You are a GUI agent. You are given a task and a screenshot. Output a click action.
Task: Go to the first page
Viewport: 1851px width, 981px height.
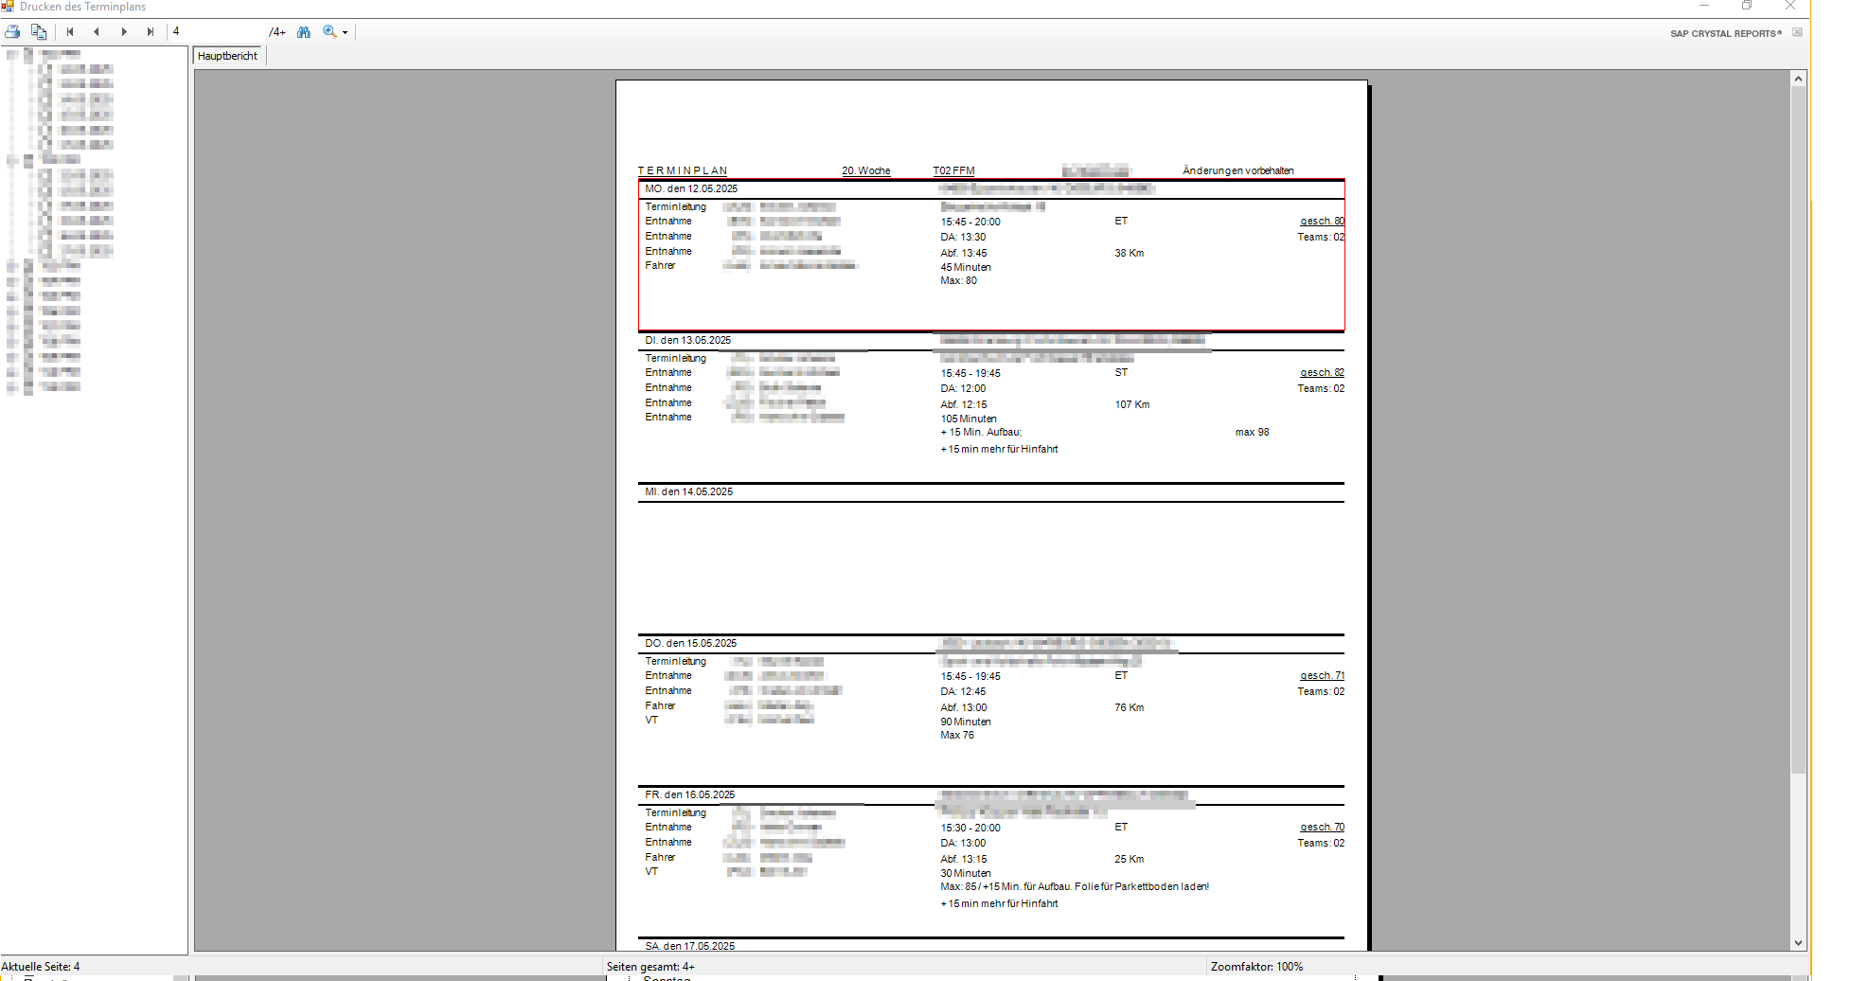coord(70,32)
